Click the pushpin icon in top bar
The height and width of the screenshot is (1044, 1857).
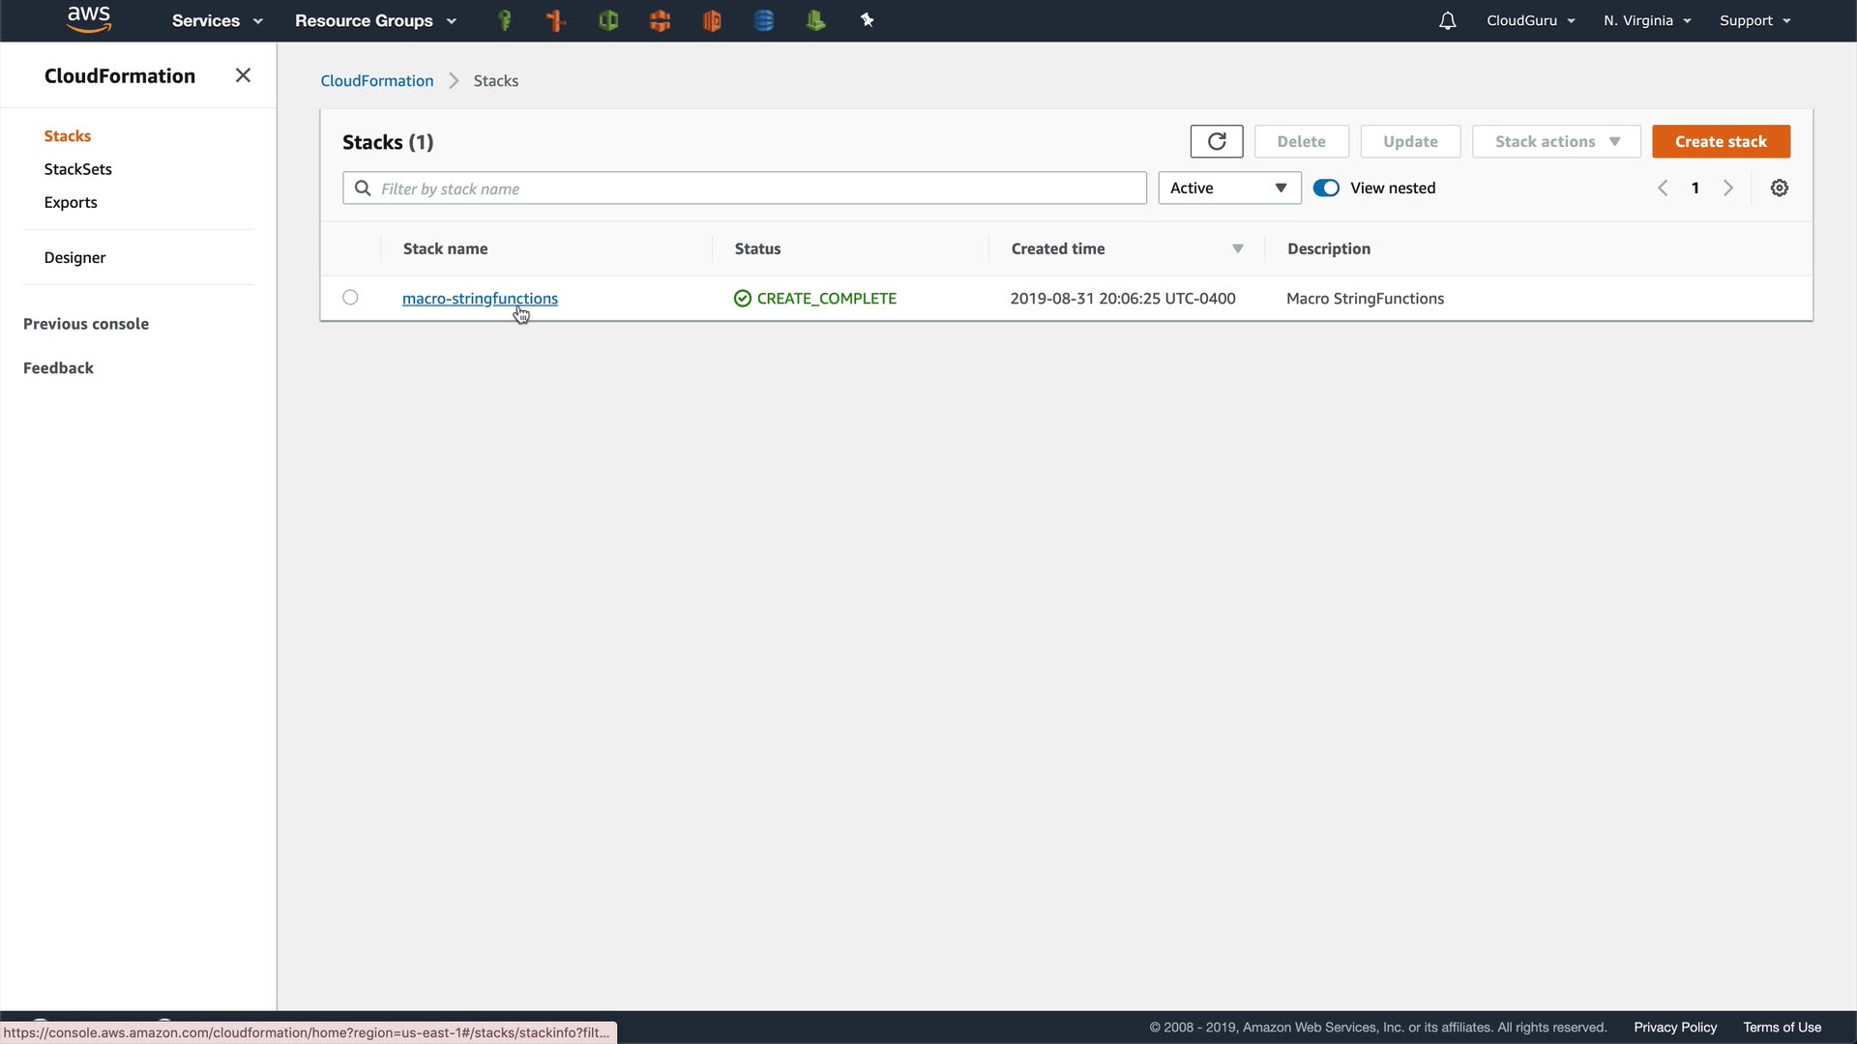pos(867,20)
